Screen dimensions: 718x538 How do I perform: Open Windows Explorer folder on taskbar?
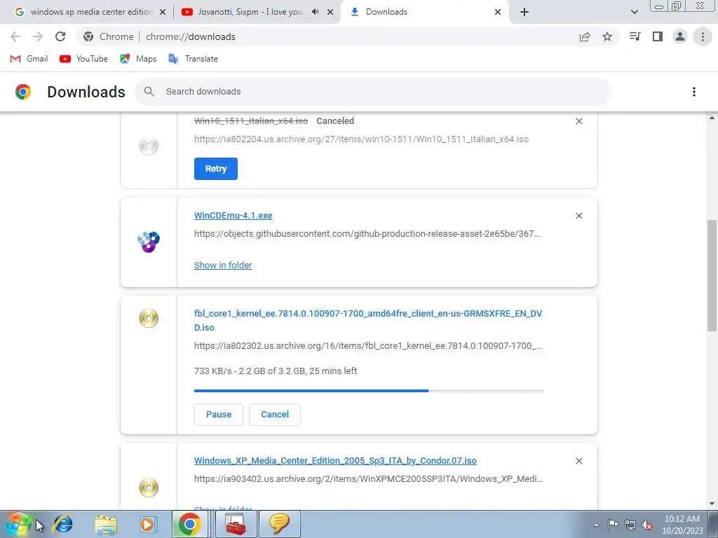[106, 524]
